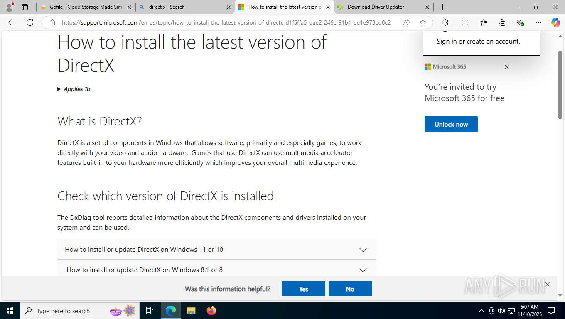The width and height of the screenshot is (565, 319).
Task: Go back using the back arrow
Action: (x=12, y=22)
